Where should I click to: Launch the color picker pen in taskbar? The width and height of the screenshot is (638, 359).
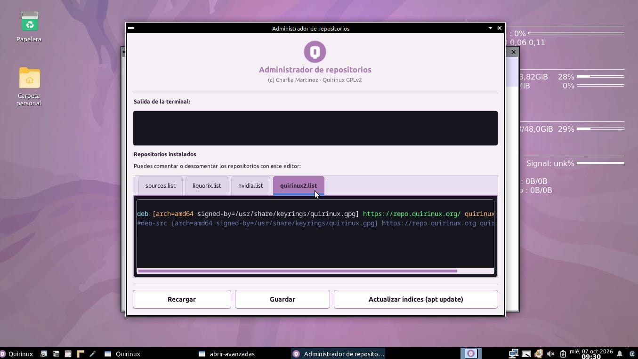(x=93, y=354)
